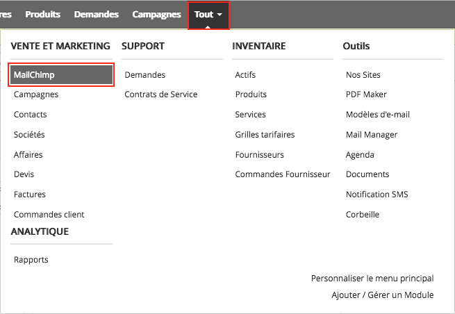
Task: Go to Grilles tarifaires
Action: [x=265, y=135]
